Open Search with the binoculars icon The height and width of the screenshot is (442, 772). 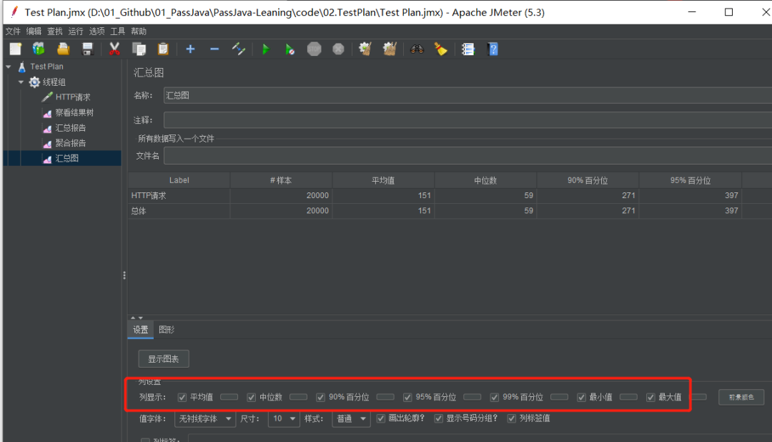pos(417,49)
